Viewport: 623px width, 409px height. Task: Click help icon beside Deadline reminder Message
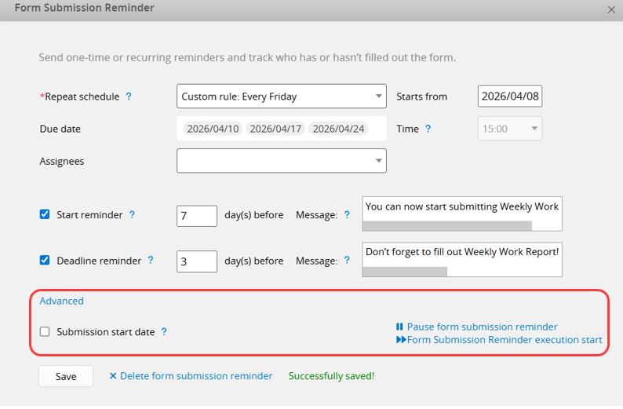click(347, 261)
